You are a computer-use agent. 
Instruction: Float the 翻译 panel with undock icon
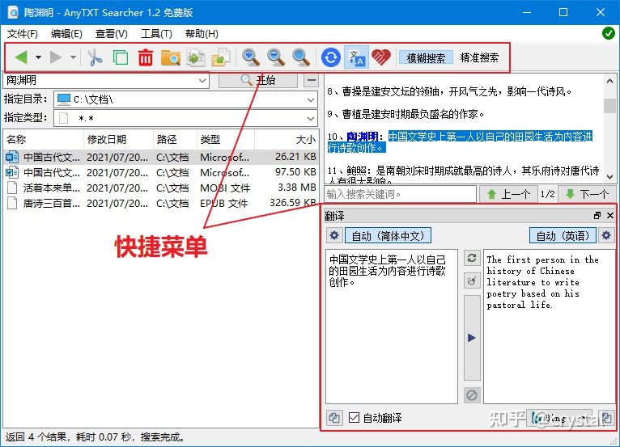coord(597,215)
